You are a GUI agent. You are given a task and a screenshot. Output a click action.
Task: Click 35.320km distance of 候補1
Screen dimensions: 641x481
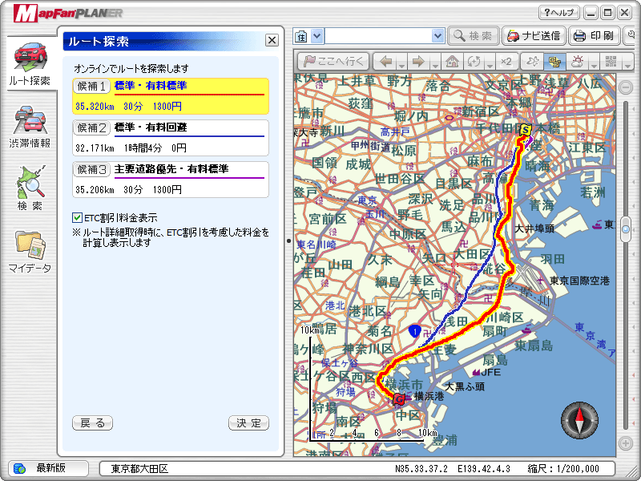point(95,107)
